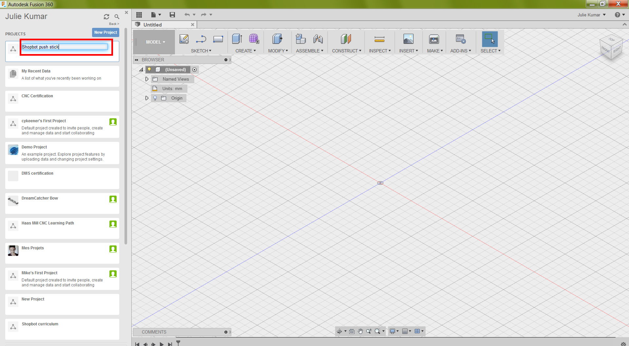Viewport: 629px width, 346px height.
Task: Open the Scripts and Add-Ins tool
Action: pos(461,39)
